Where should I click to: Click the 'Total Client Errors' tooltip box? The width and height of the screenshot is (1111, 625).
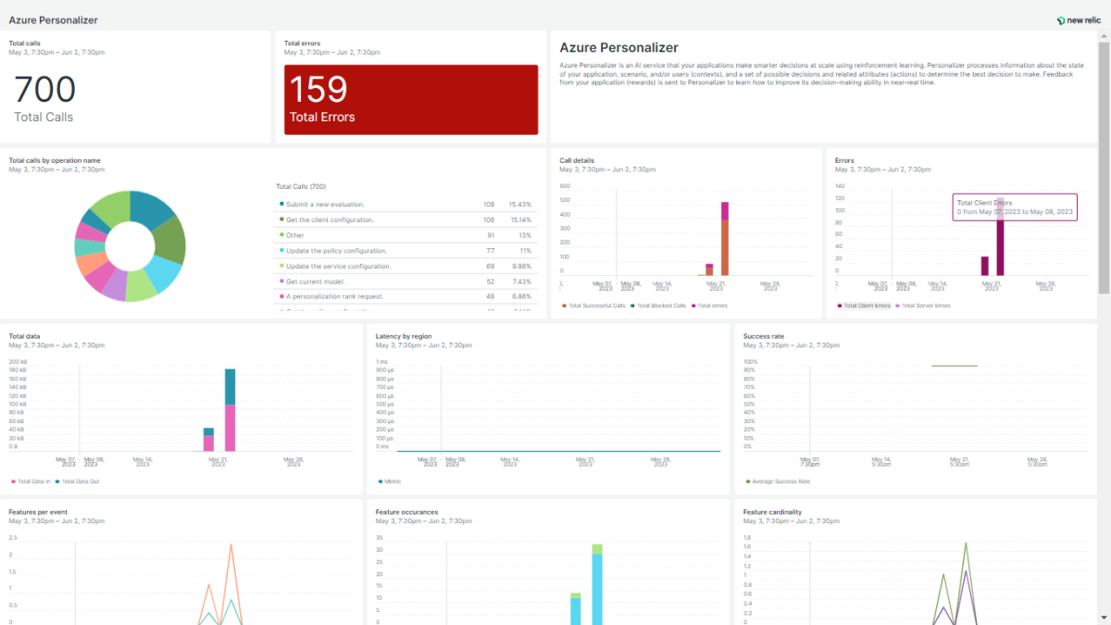[1015, 207]
